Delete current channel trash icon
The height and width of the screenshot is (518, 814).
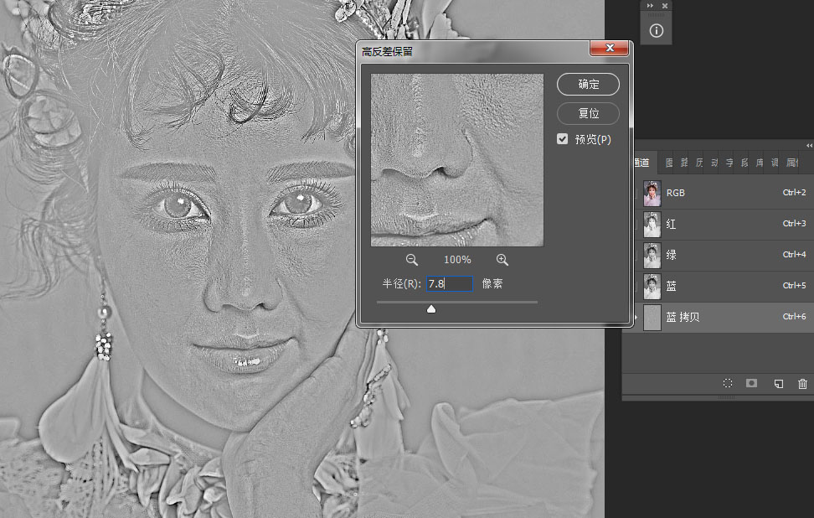[802, 384]
